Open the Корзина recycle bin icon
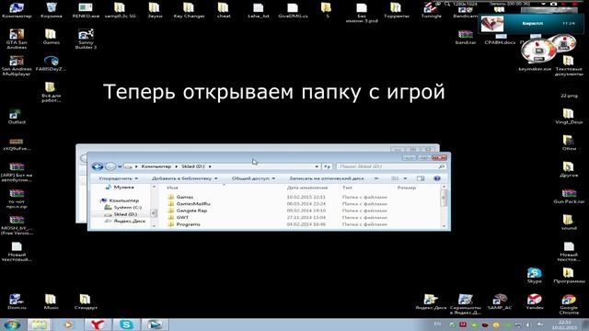The image size is (589, 331). (x=52, y=10)
